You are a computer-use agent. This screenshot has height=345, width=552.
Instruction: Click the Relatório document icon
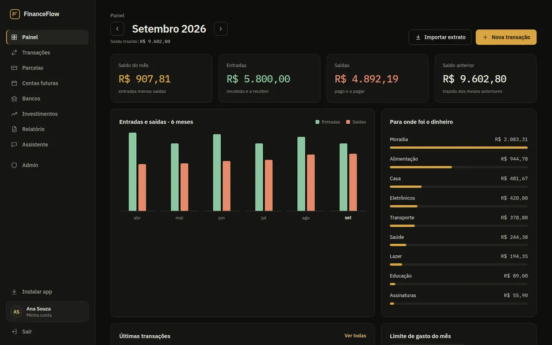point(14,129)
